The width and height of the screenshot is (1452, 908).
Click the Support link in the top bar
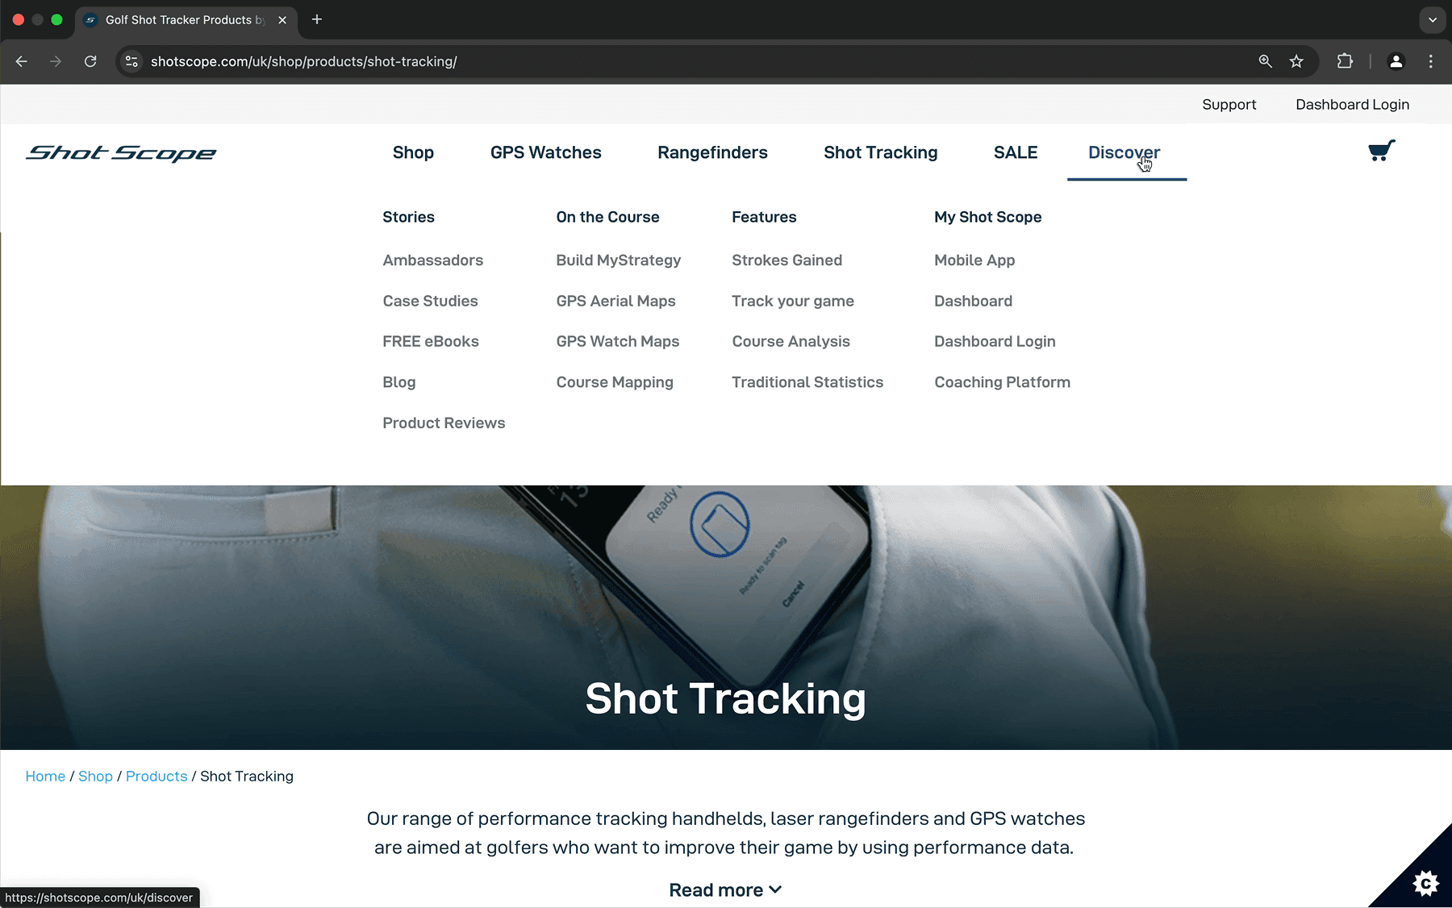[1229, 105]
